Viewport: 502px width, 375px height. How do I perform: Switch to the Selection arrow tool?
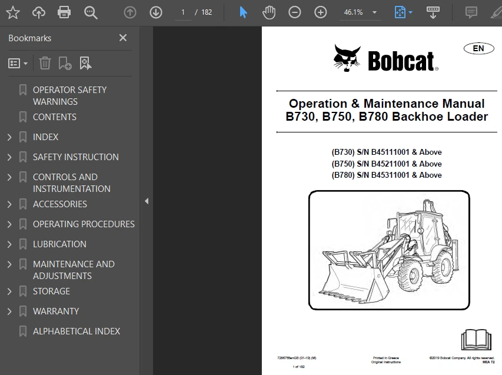click(x=243, y=12)
